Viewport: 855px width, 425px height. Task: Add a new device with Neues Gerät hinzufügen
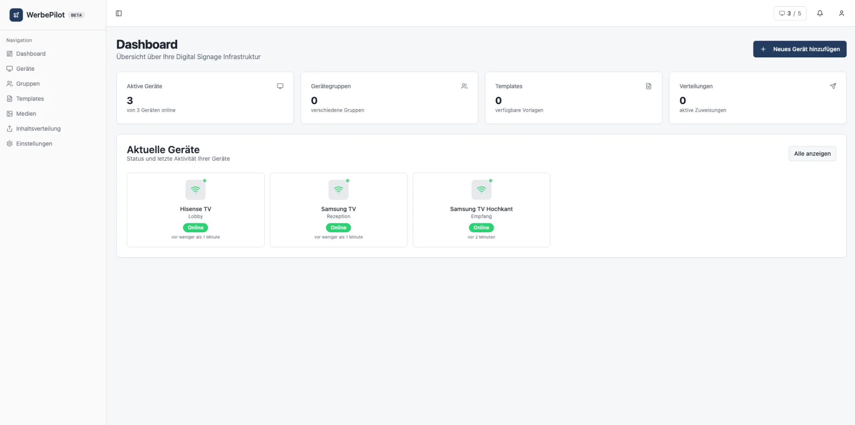800,49
